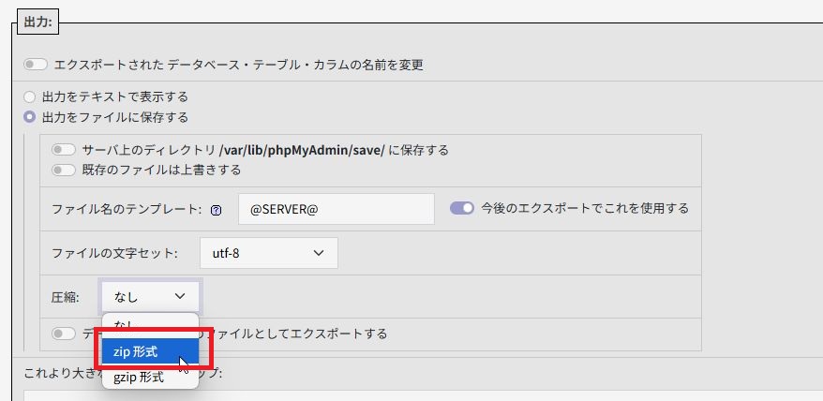Image resolution: width=823 pixels, height=401 pixels.
Task: Click the 圧縮: label
Action: click(x=65, y=298)
